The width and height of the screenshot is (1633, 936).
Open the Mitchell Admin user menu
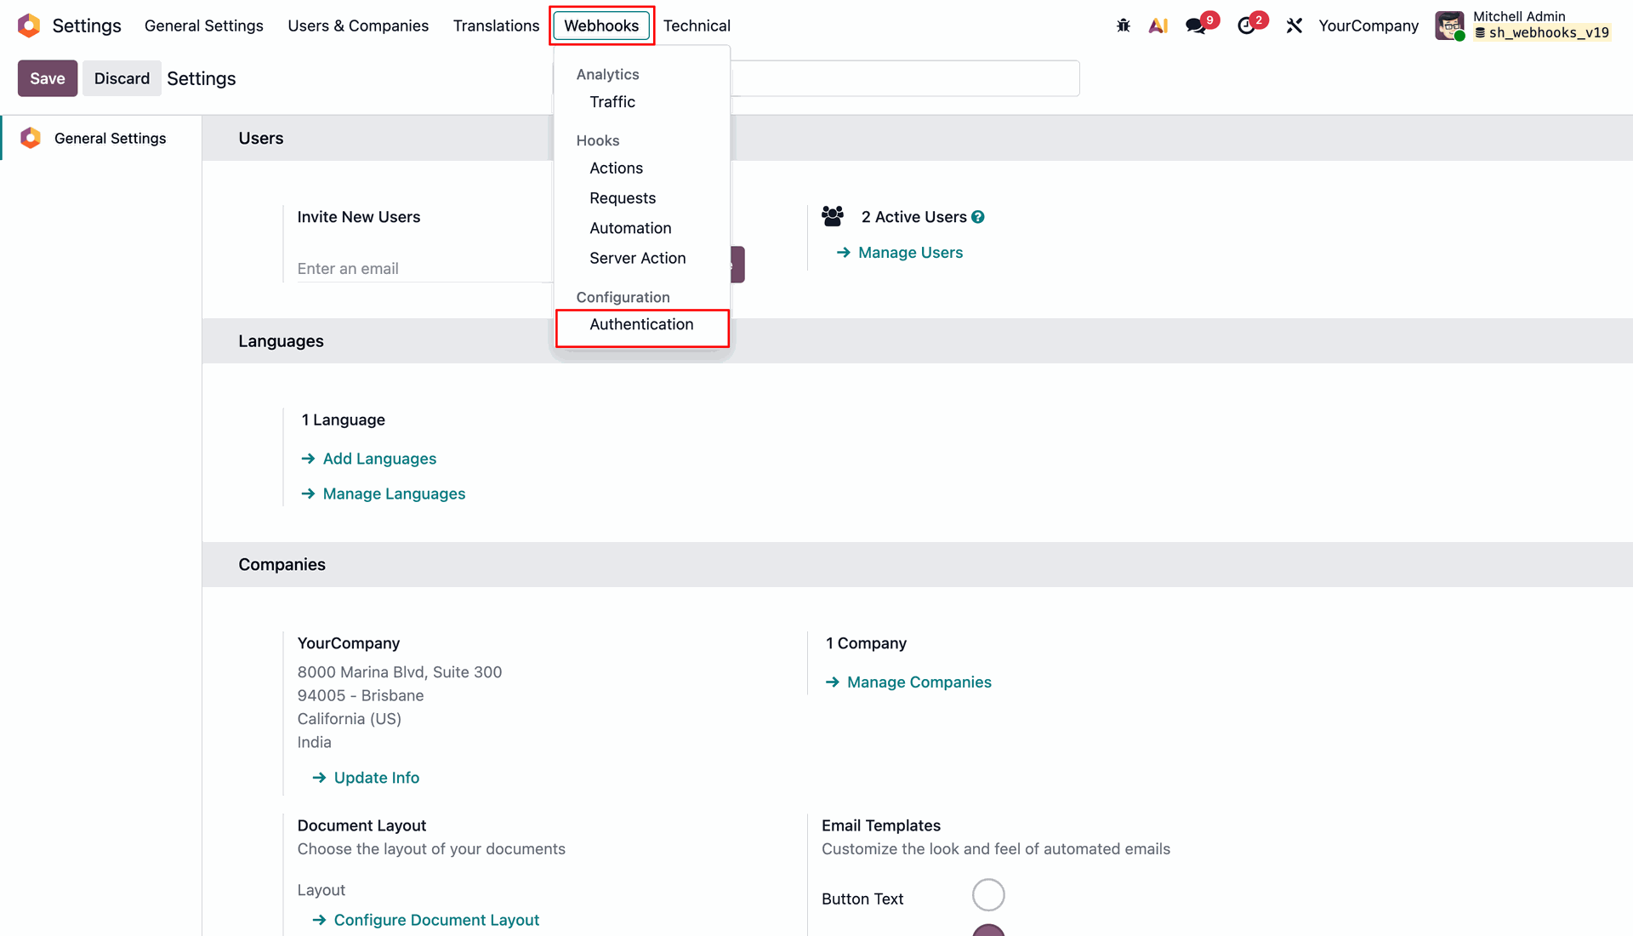click(1523, 26)
